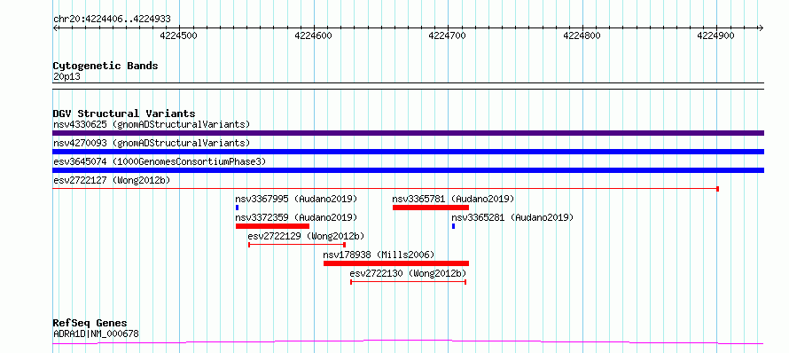
Task: Click ruler position 4224900
Action: (x=716, y=35)
